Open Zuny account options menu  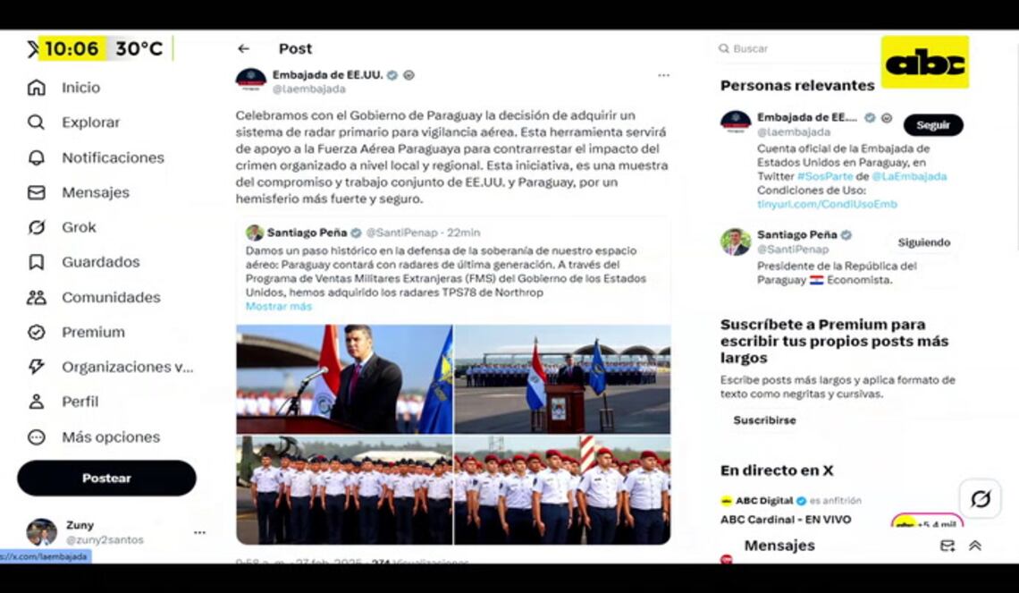tap(199, 532)
